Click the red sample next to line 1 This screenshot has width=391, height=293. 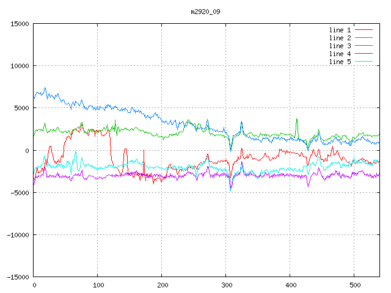pyautogui.click(x=364, y=30)
